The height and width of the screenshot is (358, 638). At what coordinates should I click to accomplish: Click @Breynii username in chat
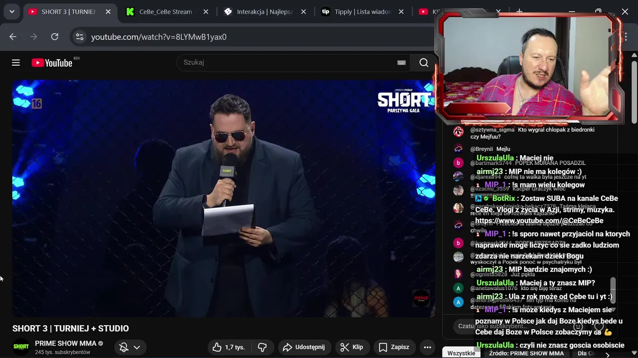pyautogui.click(x=481, y=149)
